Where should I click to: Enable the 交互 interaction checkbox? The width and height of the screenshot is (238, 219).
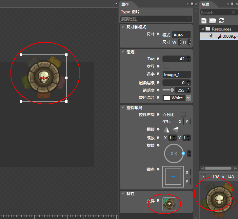pyautogui.click(x=167, y=66)
